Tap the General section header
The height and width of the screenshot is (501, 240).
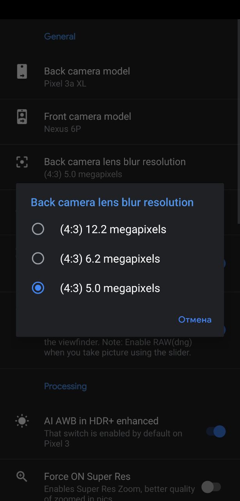click(x=60, y=36)
